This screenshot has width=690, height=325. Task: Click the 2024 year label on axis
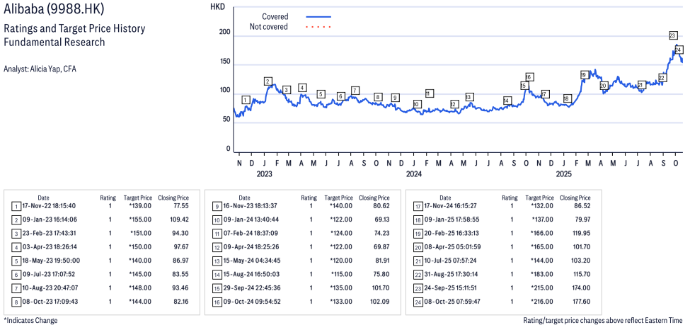[414, 173]
